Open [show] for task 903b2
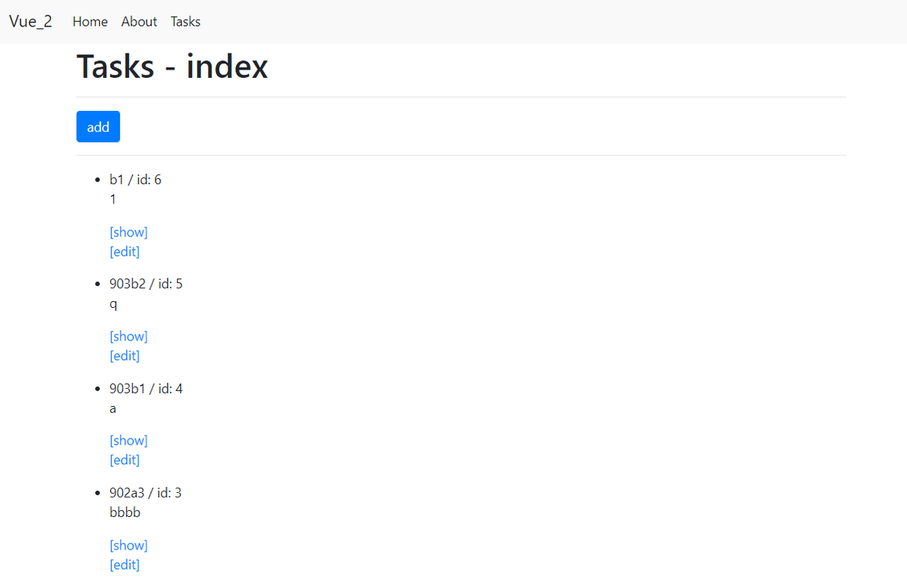The height and width of the screenshot is (585, 907). 128,336
